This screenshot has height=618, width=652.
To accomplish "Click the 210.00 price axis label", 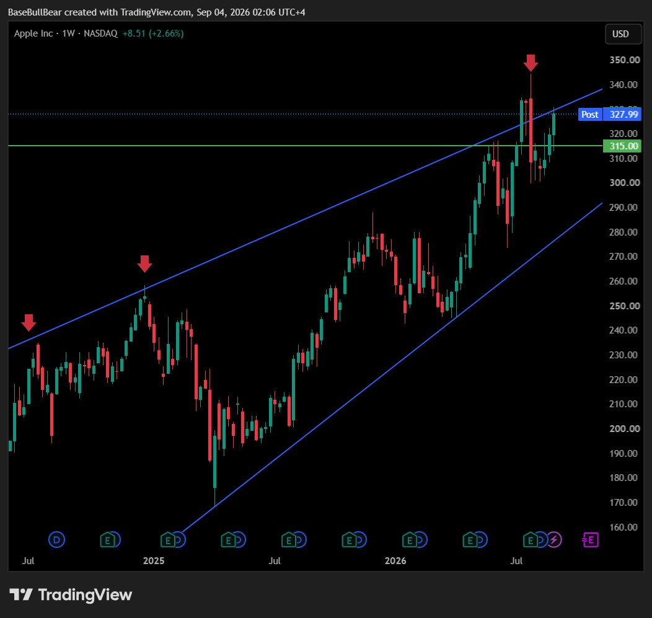I will click(x=623, y=404).
